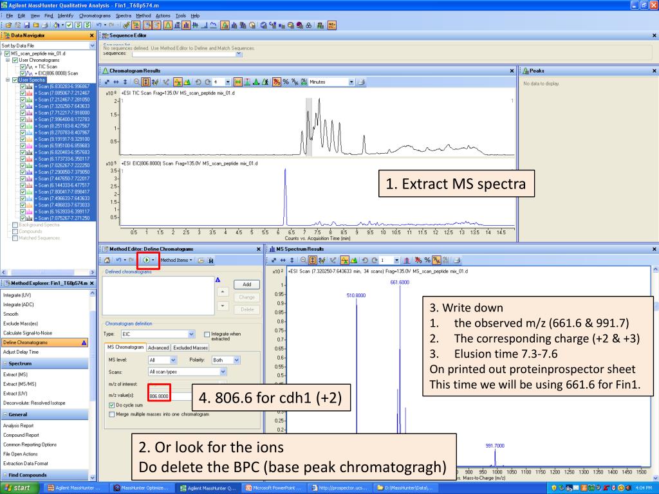Click save-method disk icon in Method Editor
Image resolution: width=659 pixels, height=494 pixels.
coord(210,261)
